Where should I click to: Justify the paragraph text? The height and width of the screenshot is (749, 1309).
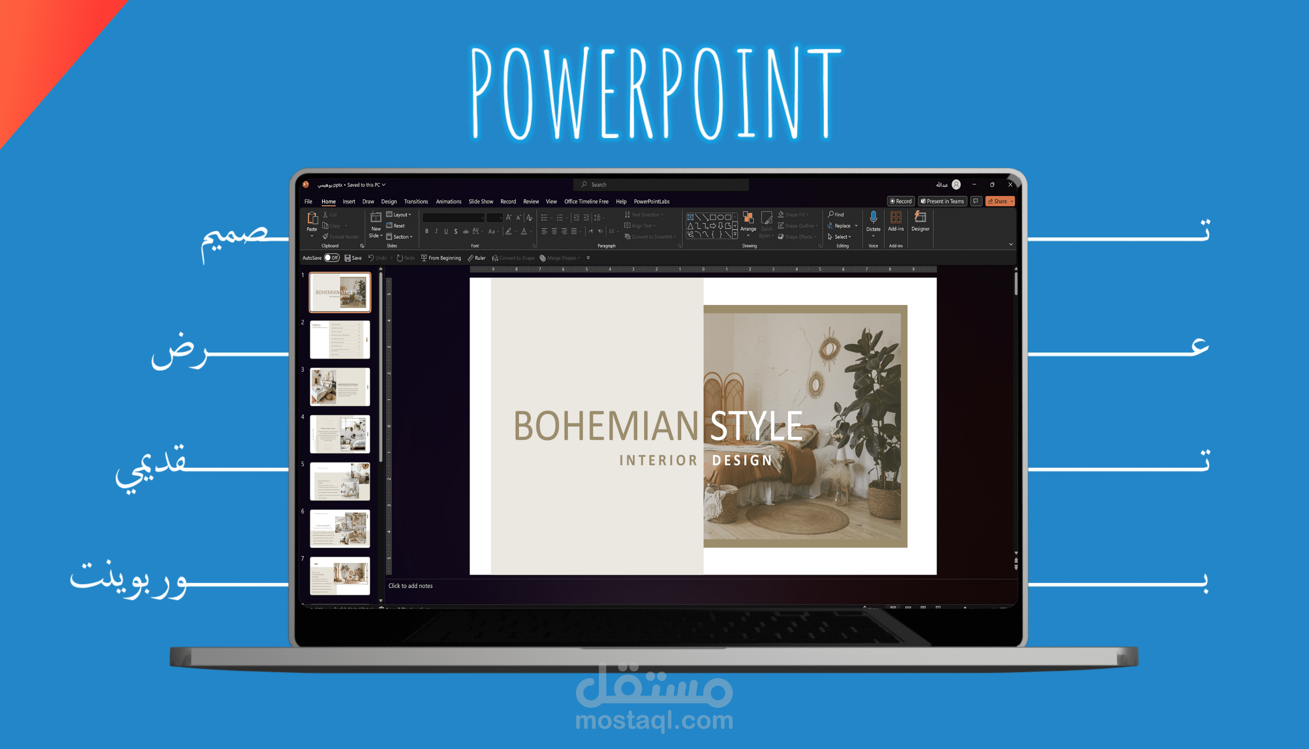(x=574, y=231)
